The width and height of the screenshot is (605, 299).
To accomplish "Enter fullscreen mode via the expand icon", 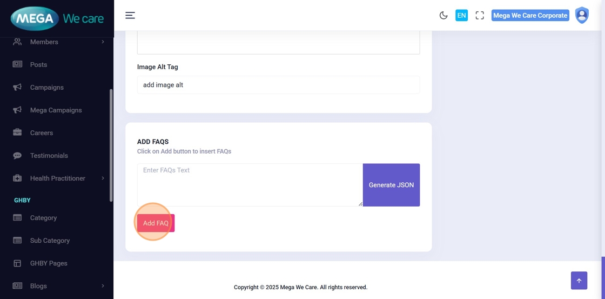I will (x=480, y=15).
